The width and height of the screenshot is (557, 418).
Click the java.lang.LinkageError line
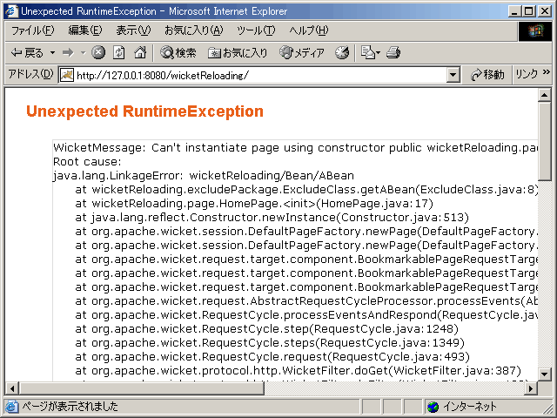204,176
